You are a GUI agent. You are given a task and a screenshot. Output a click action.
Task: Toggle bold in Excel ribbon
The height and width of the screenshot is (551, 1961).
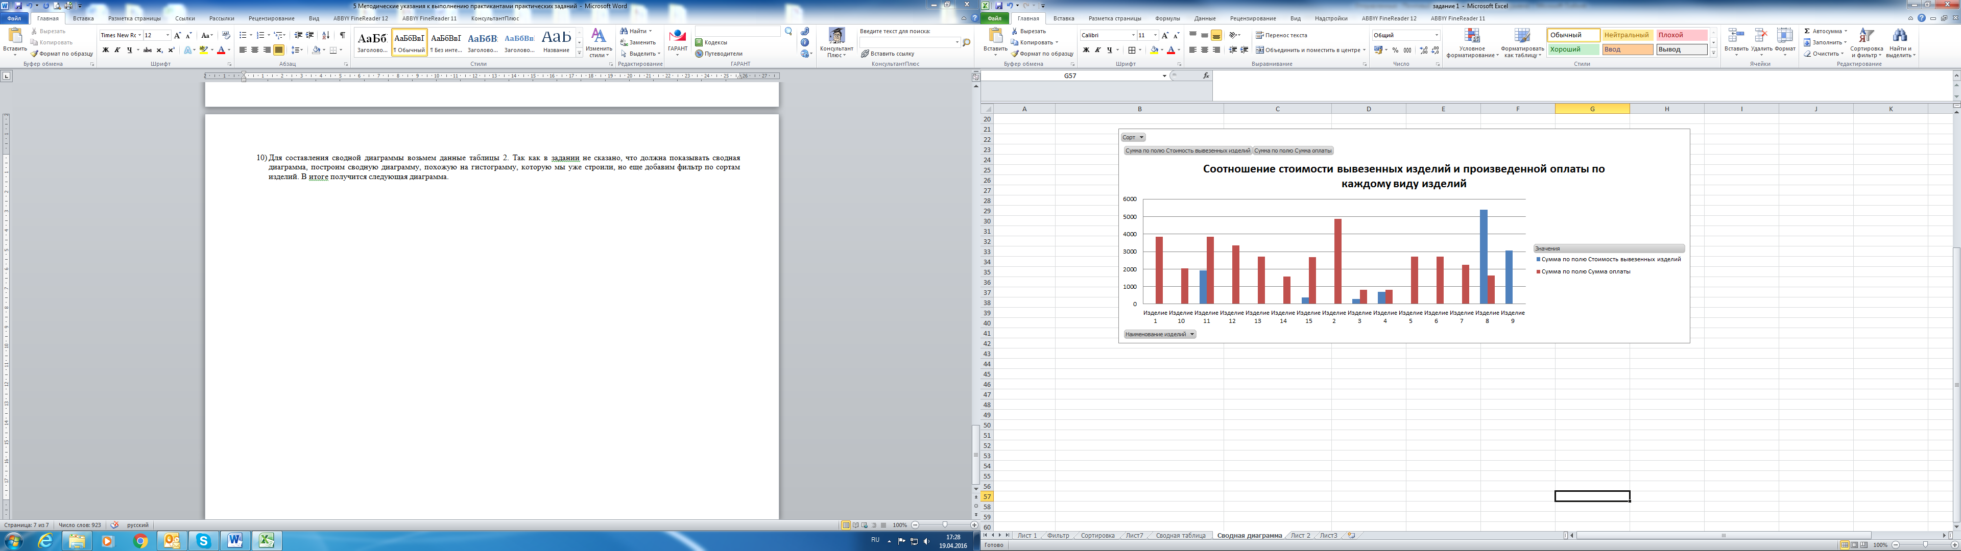[1086, 50]
